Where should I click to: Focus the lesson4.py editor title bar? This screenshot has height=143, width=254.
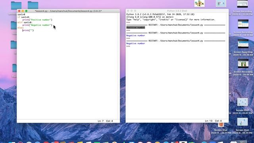click(68, 11)
